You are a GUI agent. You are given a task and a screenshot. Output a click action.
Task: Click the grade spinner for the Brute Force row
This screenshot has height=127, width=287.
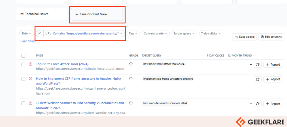pyautogui.click(x=131, y=64)
